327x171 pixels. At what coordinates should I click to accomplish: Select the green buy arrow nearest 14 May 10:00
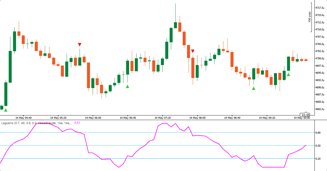(288, 74)
